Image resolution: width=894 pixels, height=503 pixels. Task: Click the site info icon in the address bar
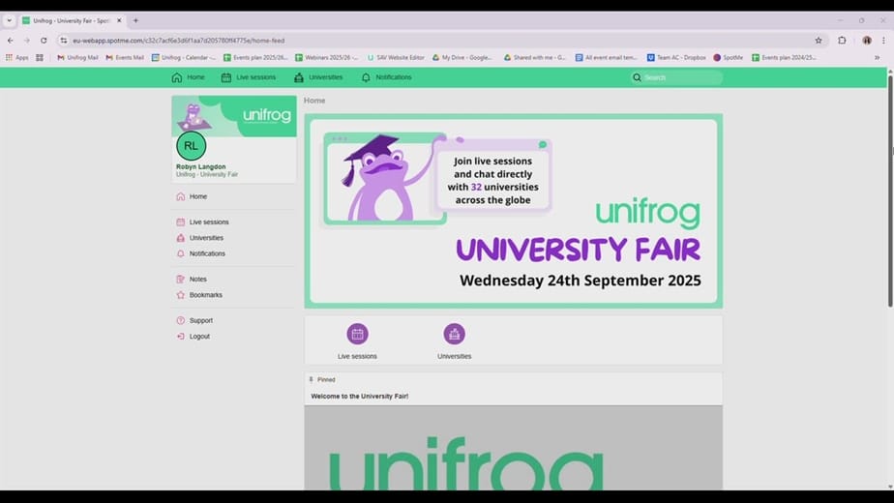point(63,41)
